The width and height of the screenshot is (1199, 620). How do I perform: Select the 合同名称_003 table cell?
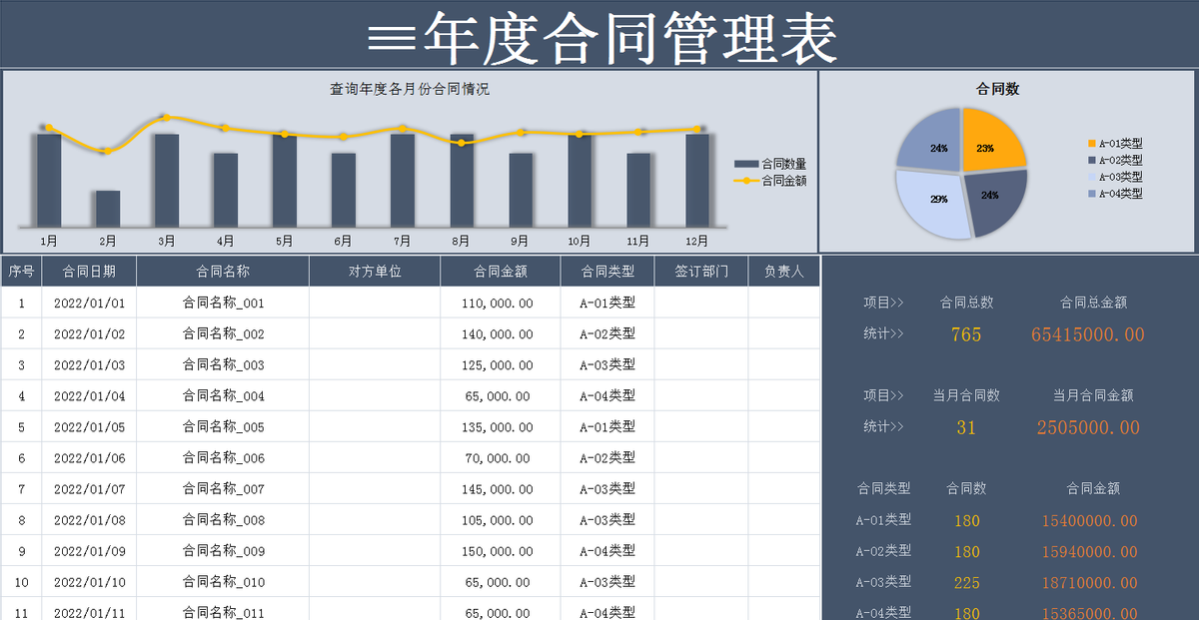(224, 364)
